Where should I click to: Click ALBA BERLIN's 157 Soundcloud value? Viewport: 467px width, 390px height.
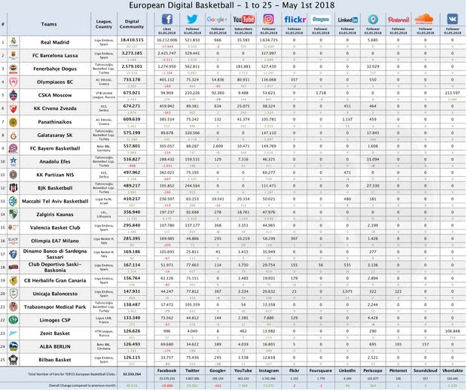point(426,344)
